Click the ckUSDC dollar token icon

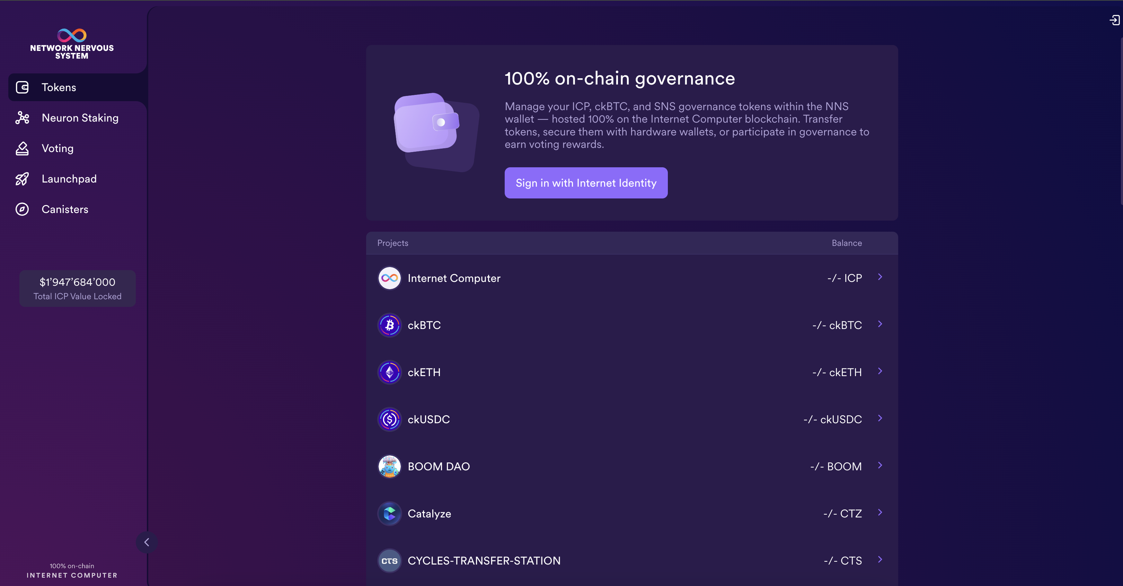pyautogui.click(x=389, y=419)
